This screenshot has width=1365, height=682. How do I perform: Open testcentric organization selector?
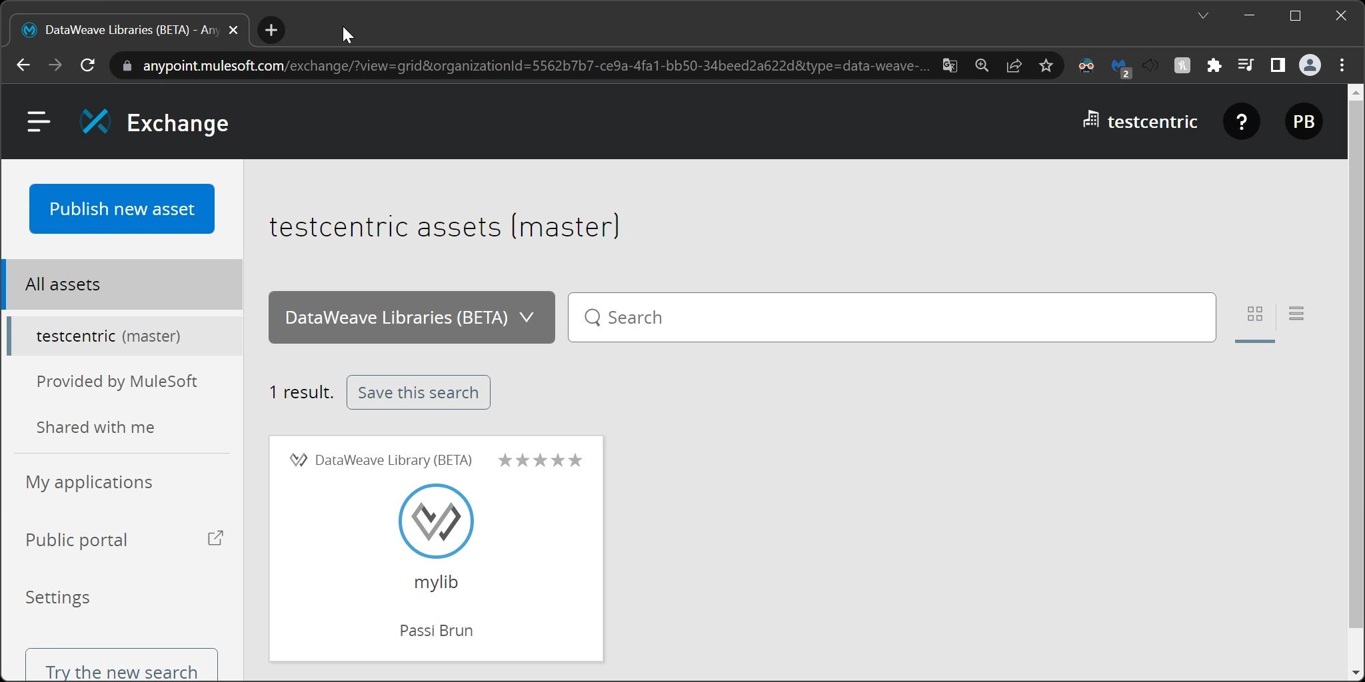click(1140, 122)
